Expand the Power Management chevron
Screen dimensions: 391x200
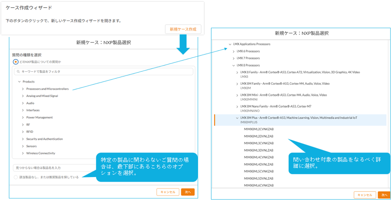[x=23, y=117]
